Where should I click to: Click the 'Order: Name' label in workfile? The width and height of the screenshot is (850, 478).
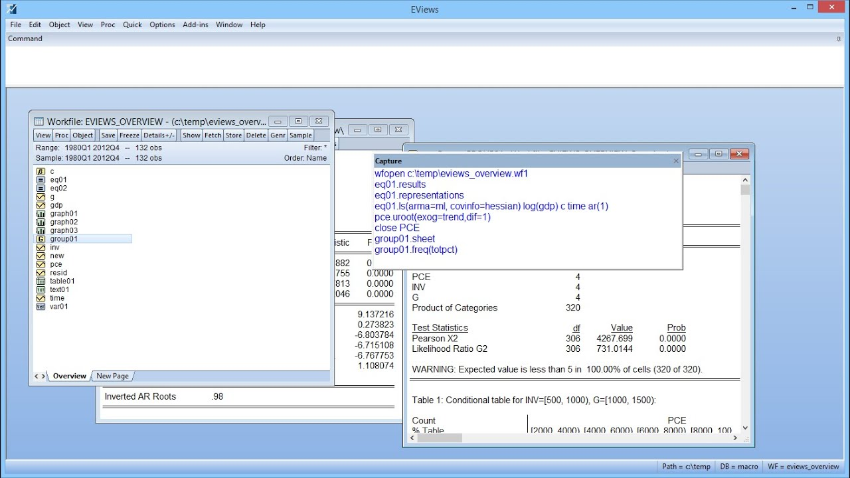coord(305,158)
